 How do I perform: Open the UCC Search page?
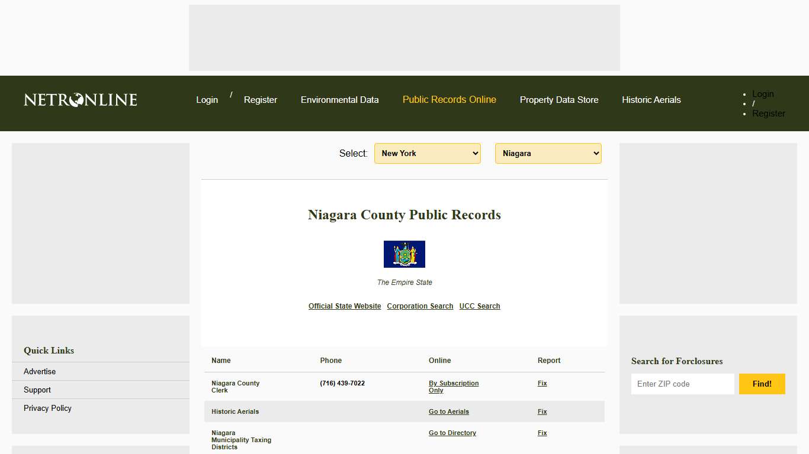pos(479,306)
